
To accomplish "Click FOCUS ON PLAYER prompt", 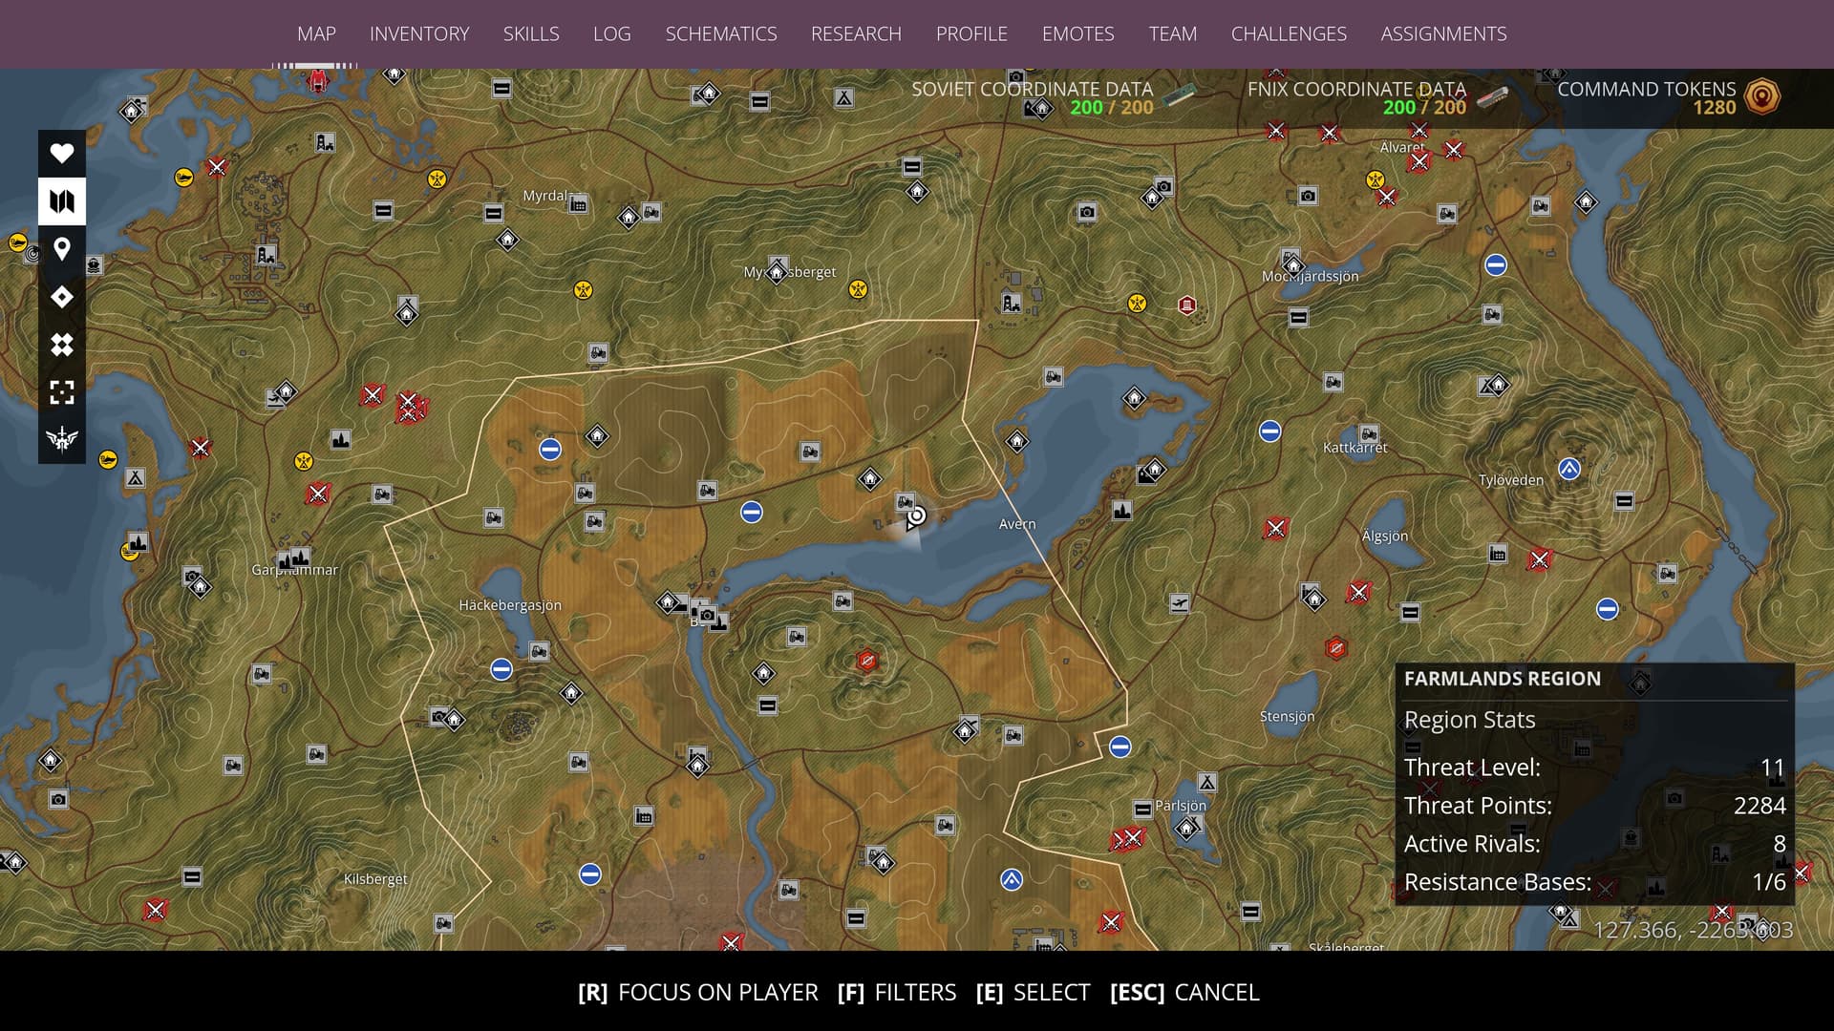I will [697, 992].
